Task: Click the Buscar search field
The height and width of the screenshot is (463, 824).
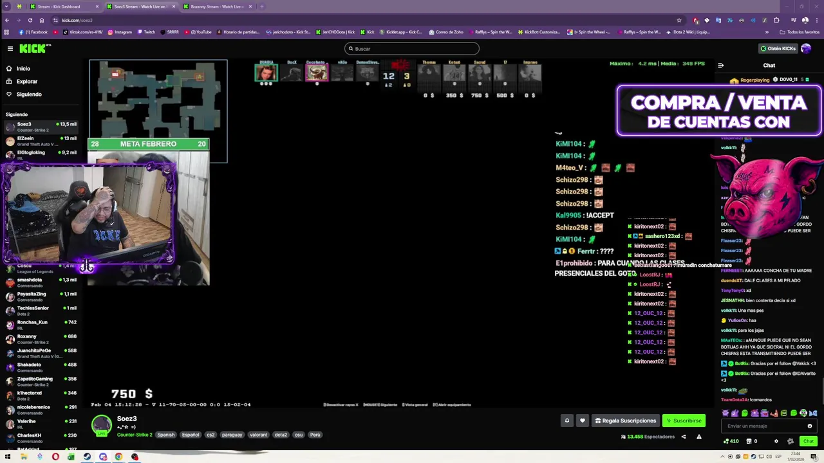Action: click(412, 49)
